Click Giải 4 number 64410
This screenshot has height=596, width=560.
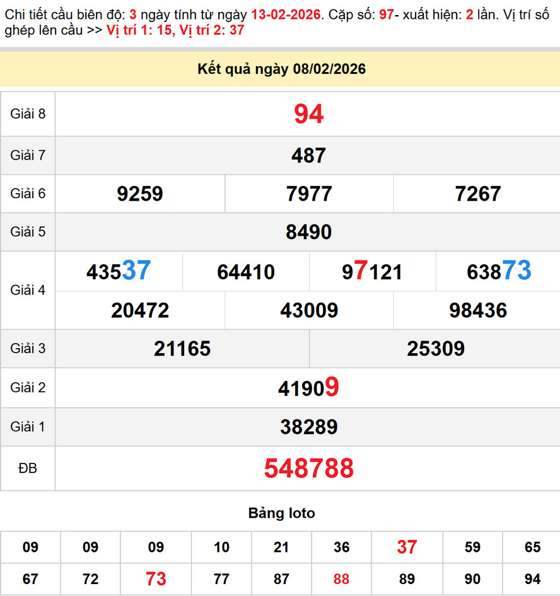point(246,272)
